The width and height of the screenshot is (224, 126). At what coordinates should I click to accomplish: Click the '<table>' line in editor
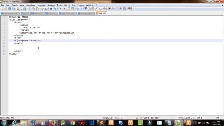coord(19,43)
